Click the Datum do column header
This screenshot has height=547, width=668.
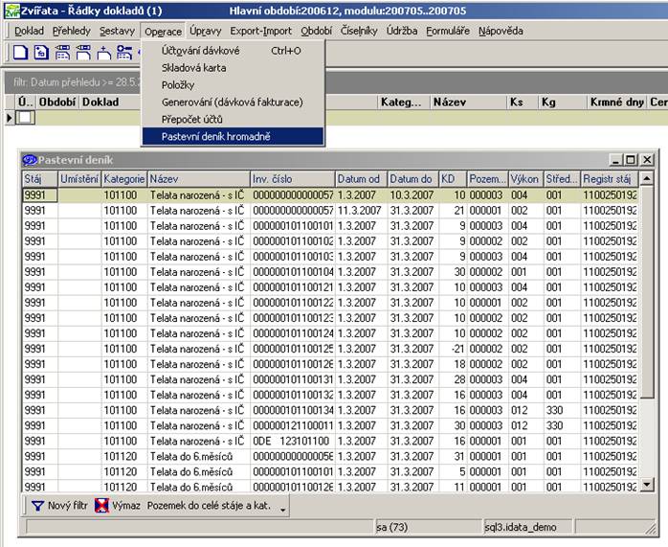point(412,179)
